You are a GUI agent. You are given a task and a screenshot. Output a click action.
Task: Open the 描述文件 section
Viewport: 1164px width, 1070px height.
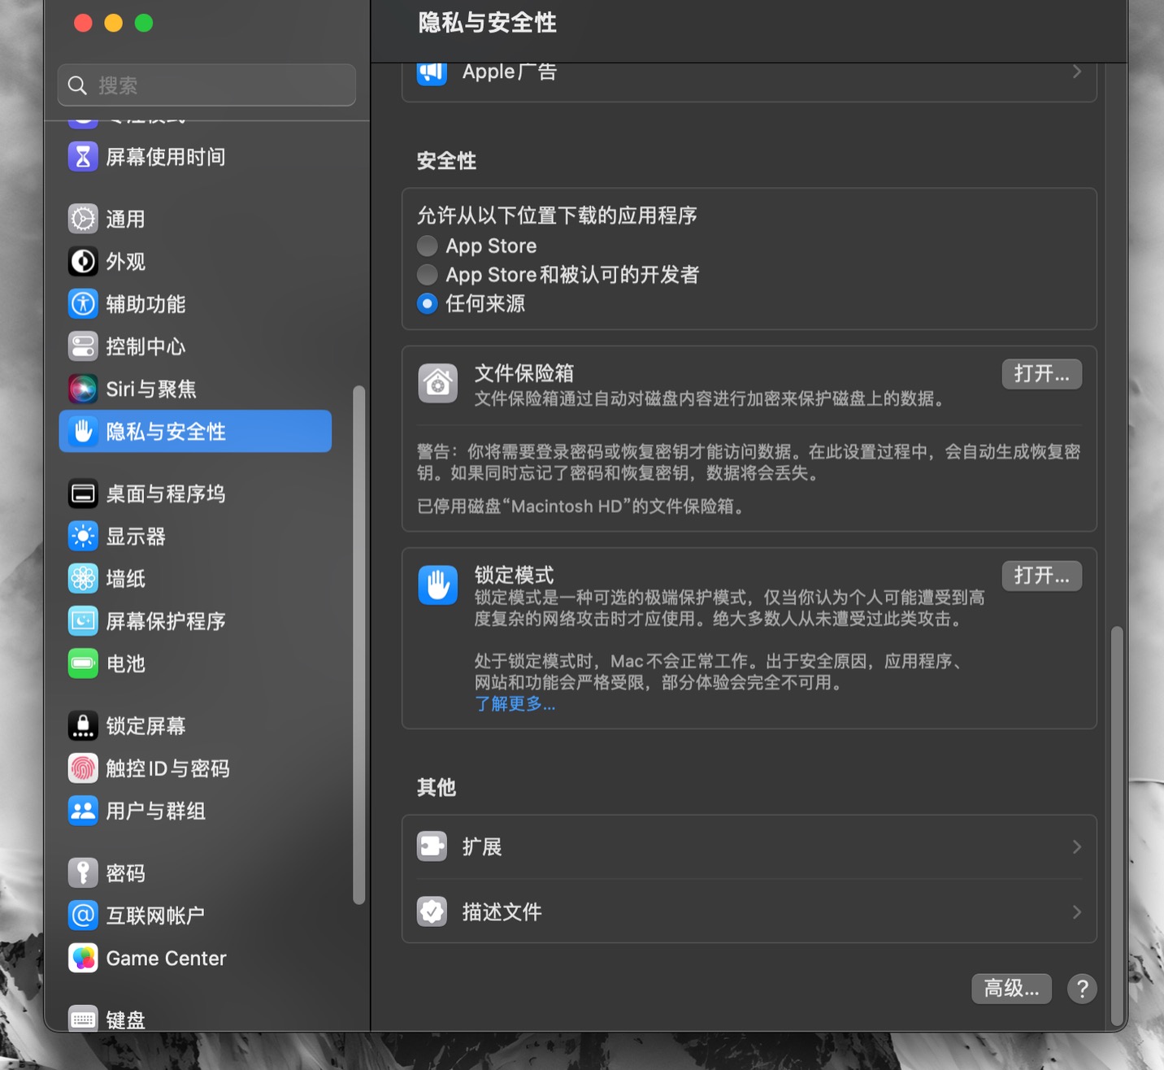[747, 911]
